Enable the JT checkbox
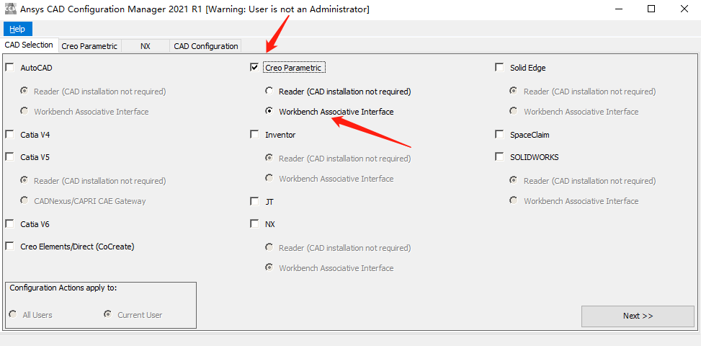Image resolution: width=701 pixels, height=346 pixels. point(254,201)
